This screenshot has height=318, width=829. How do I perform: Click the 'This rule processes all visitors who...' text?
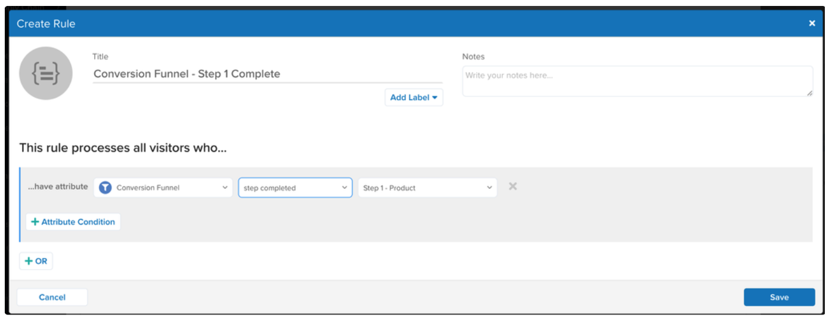(x=123, y=148)
